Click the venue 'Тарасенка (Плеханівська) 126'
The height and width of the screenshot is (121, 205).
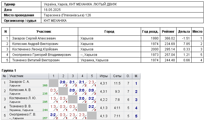tap(67, 15)
